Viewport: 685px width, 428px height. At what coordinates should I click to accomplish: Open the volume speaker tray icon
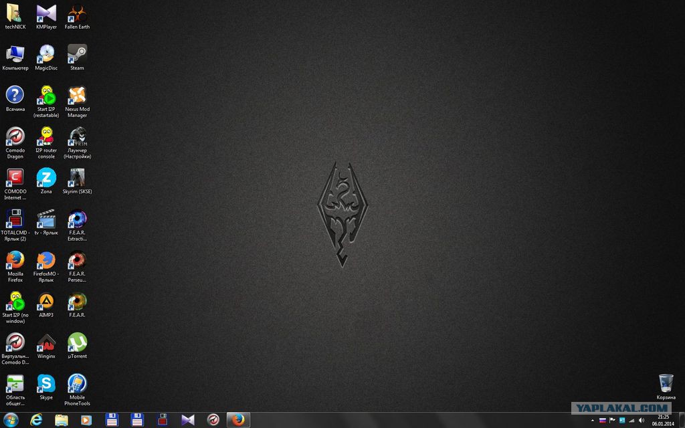pyautogui.click(x=642, y=421)
